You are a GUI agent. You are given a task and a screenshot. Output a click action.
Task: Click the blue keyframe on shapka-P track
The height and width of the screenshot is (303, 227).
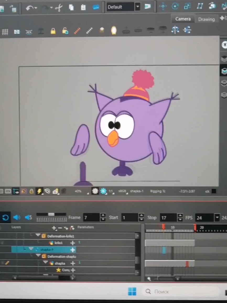(x=164, y=250)
